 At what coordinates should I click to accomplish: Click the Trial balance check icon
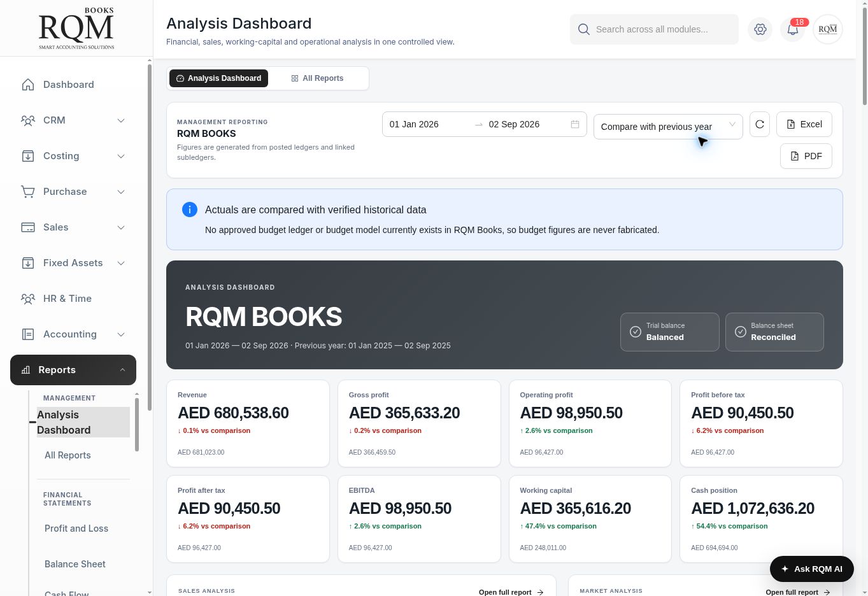(x=635, y=332)
